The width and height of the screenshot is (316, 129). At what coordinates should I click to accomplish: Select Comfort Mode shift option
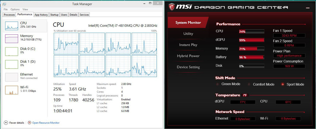249,84
